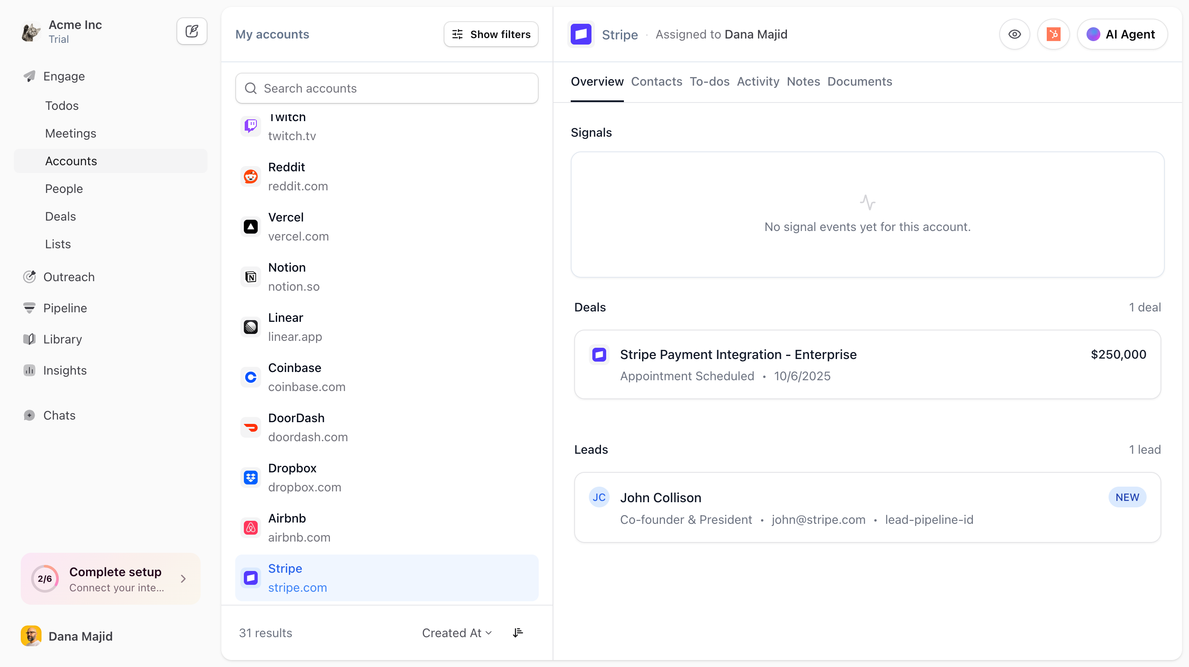Viewport: 1189px width, 667px height.
Task: Click the Linear logo icon
Action: (x=251, y=327)
